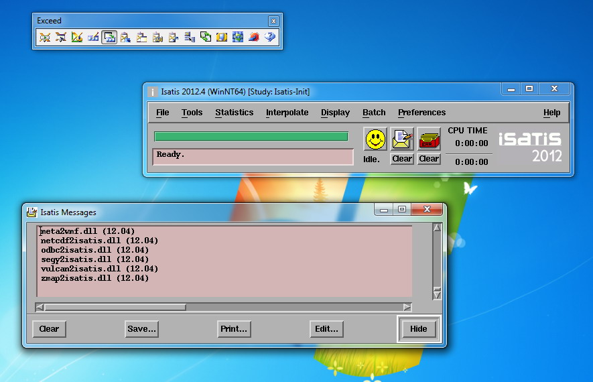Click Clear button in Isatis Messages window
This screenshot has width=593, height=382.
[x=49, y=329]
